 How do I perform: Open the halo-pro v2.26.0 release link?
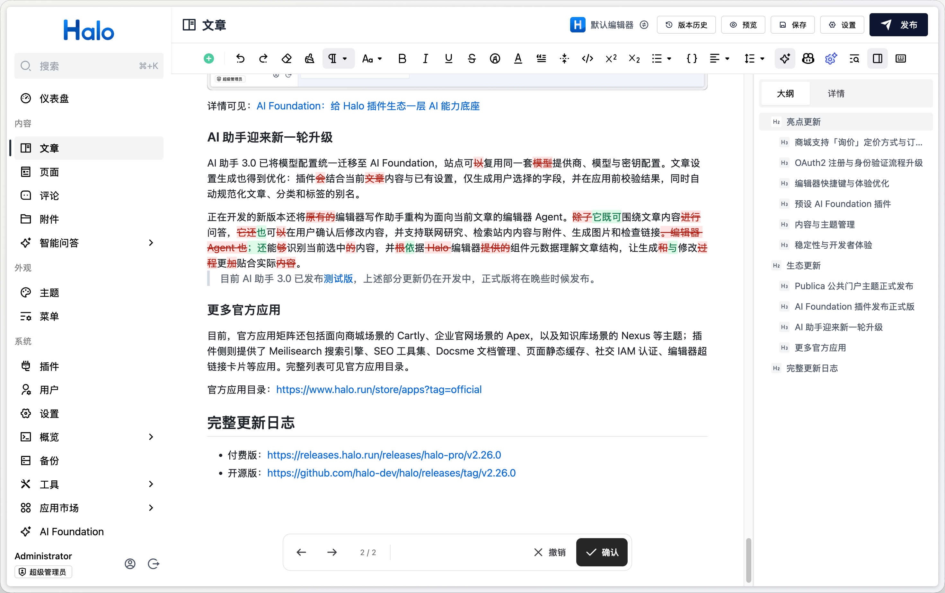coord(384,455)
